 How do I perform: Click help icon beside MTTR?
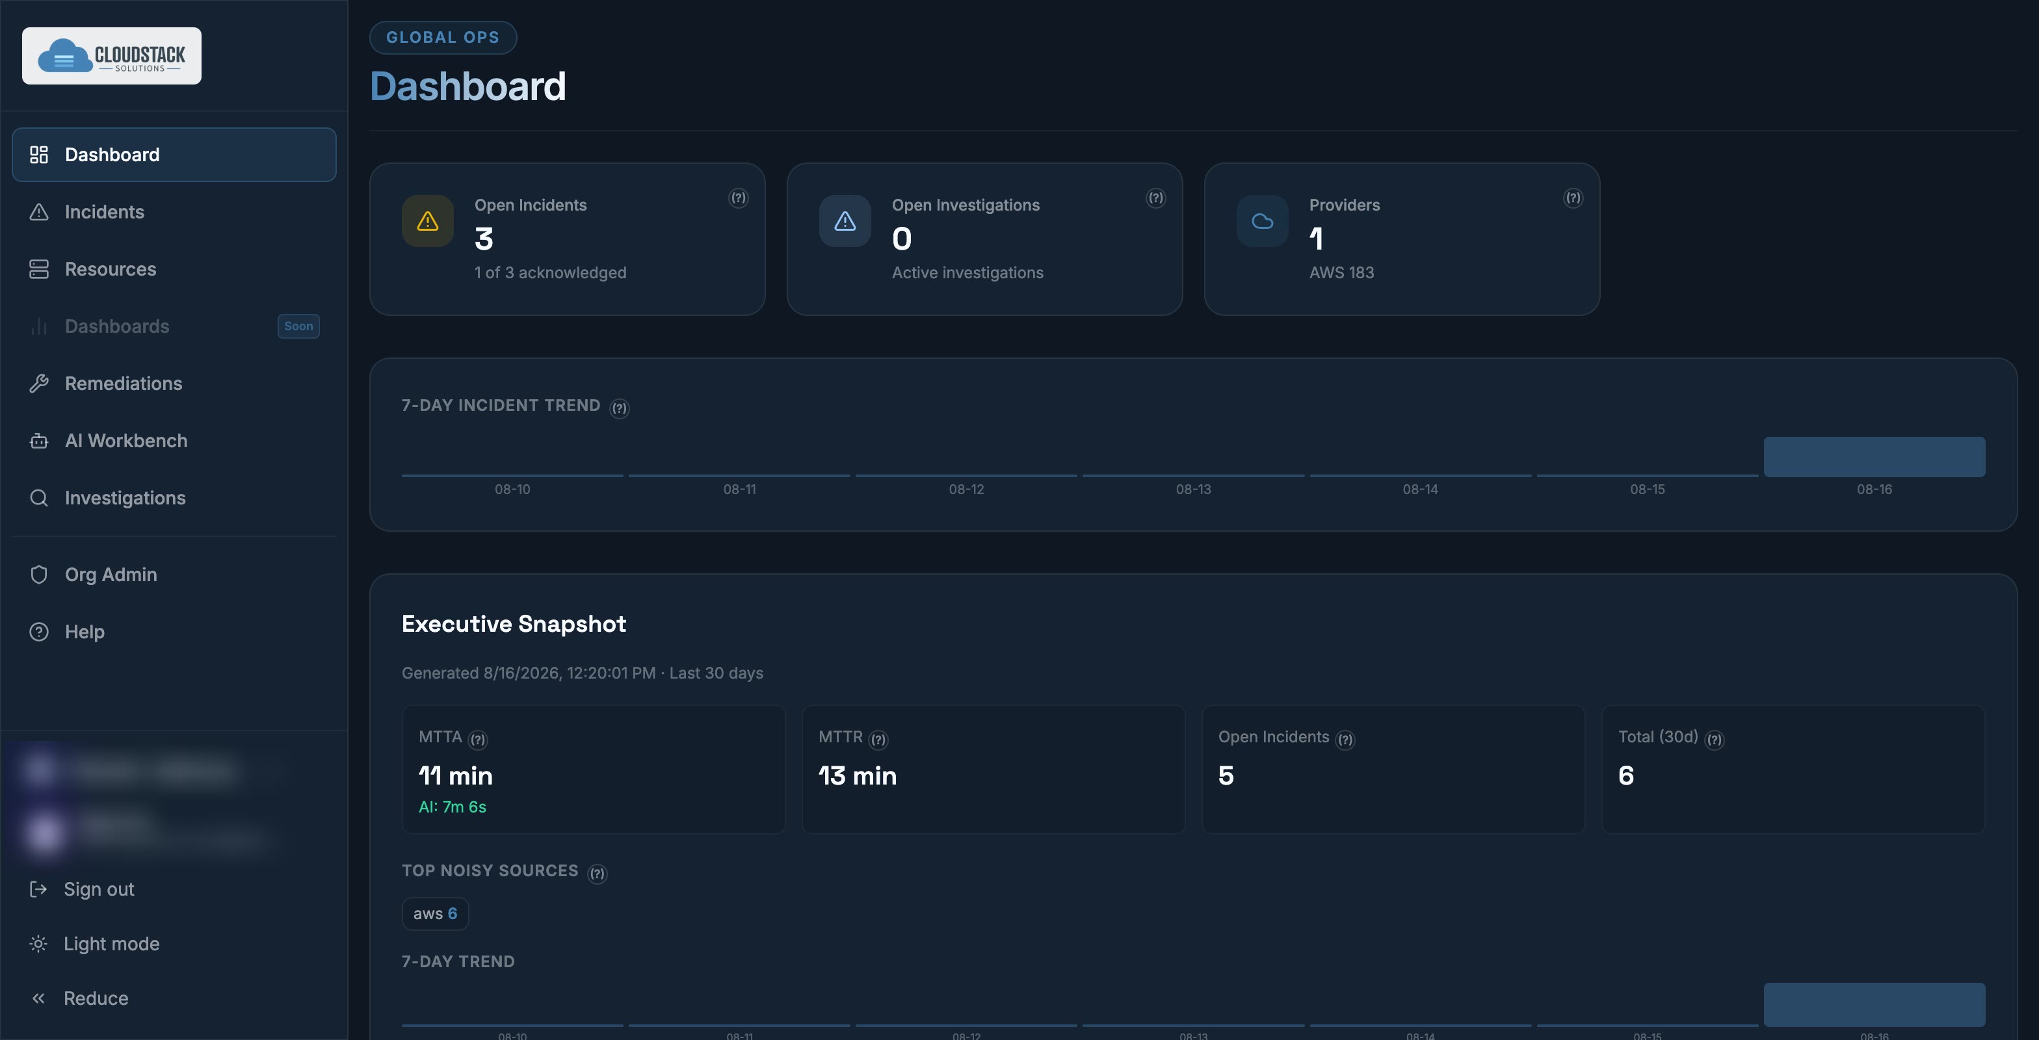pyautogui.click(x=878, y=740)
